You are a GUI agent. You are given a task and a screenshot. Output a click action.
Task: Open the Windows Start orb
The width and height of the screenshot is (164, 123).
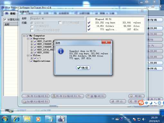point(5,119)
